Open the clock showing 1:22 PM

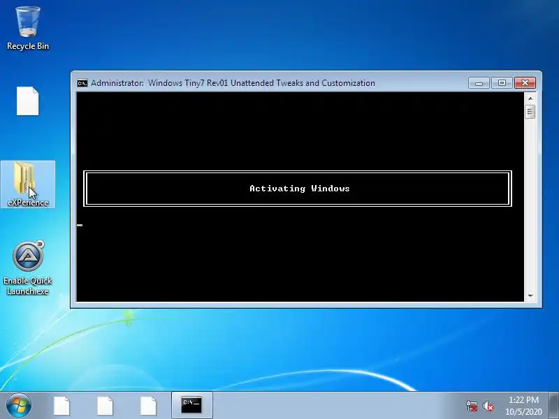point(523,406)
